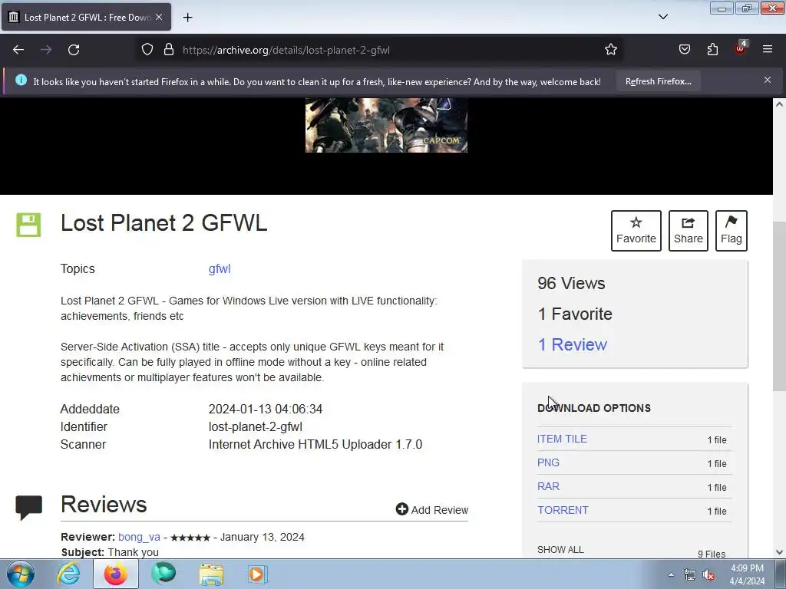Viewport: 786px width, 589px height.
Task: Click the forward navigation arrow
Action: 46,50
